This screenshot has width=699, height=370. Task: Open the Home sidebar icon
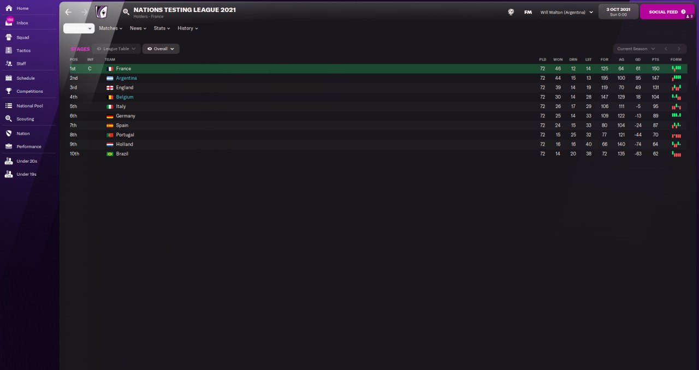[x=9, y=8]
